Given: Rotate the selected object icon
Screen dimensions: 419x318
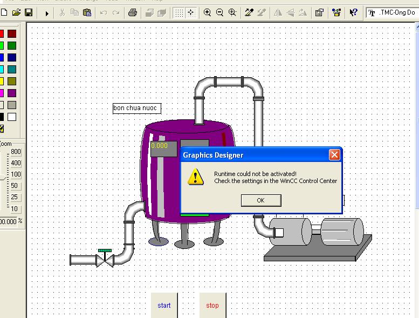Looking at the screenshot, I should 303,12.
